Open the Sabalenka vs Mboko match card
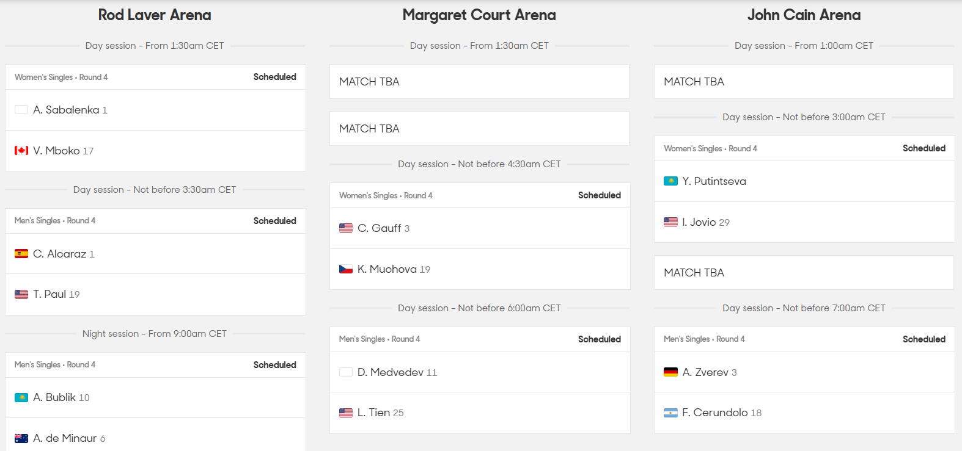 [x=155, y=116]
